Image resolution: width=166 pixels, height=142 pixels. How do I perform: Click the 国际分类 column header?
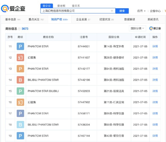pos(114,37)
